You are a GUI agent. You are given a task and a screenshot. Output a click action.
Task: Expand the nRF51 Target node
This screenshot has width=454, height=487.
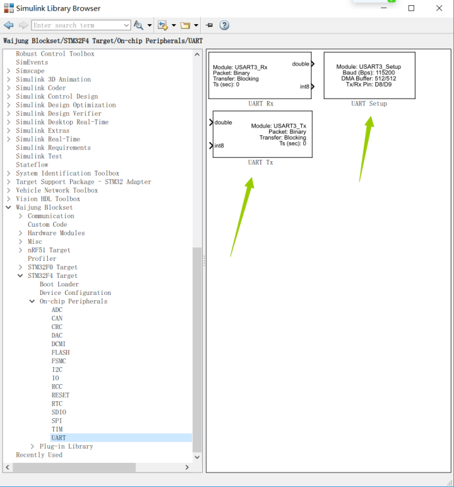point(20,250)
